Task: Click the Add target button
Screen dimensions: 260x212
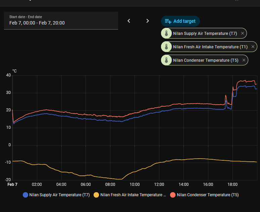Action: [180, 21]
